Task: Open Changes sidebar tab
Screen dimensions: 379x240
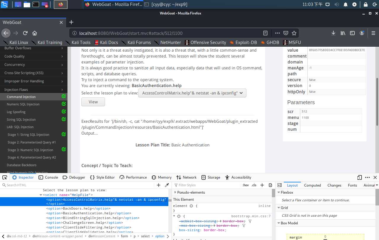Action: tap(334, 185)
